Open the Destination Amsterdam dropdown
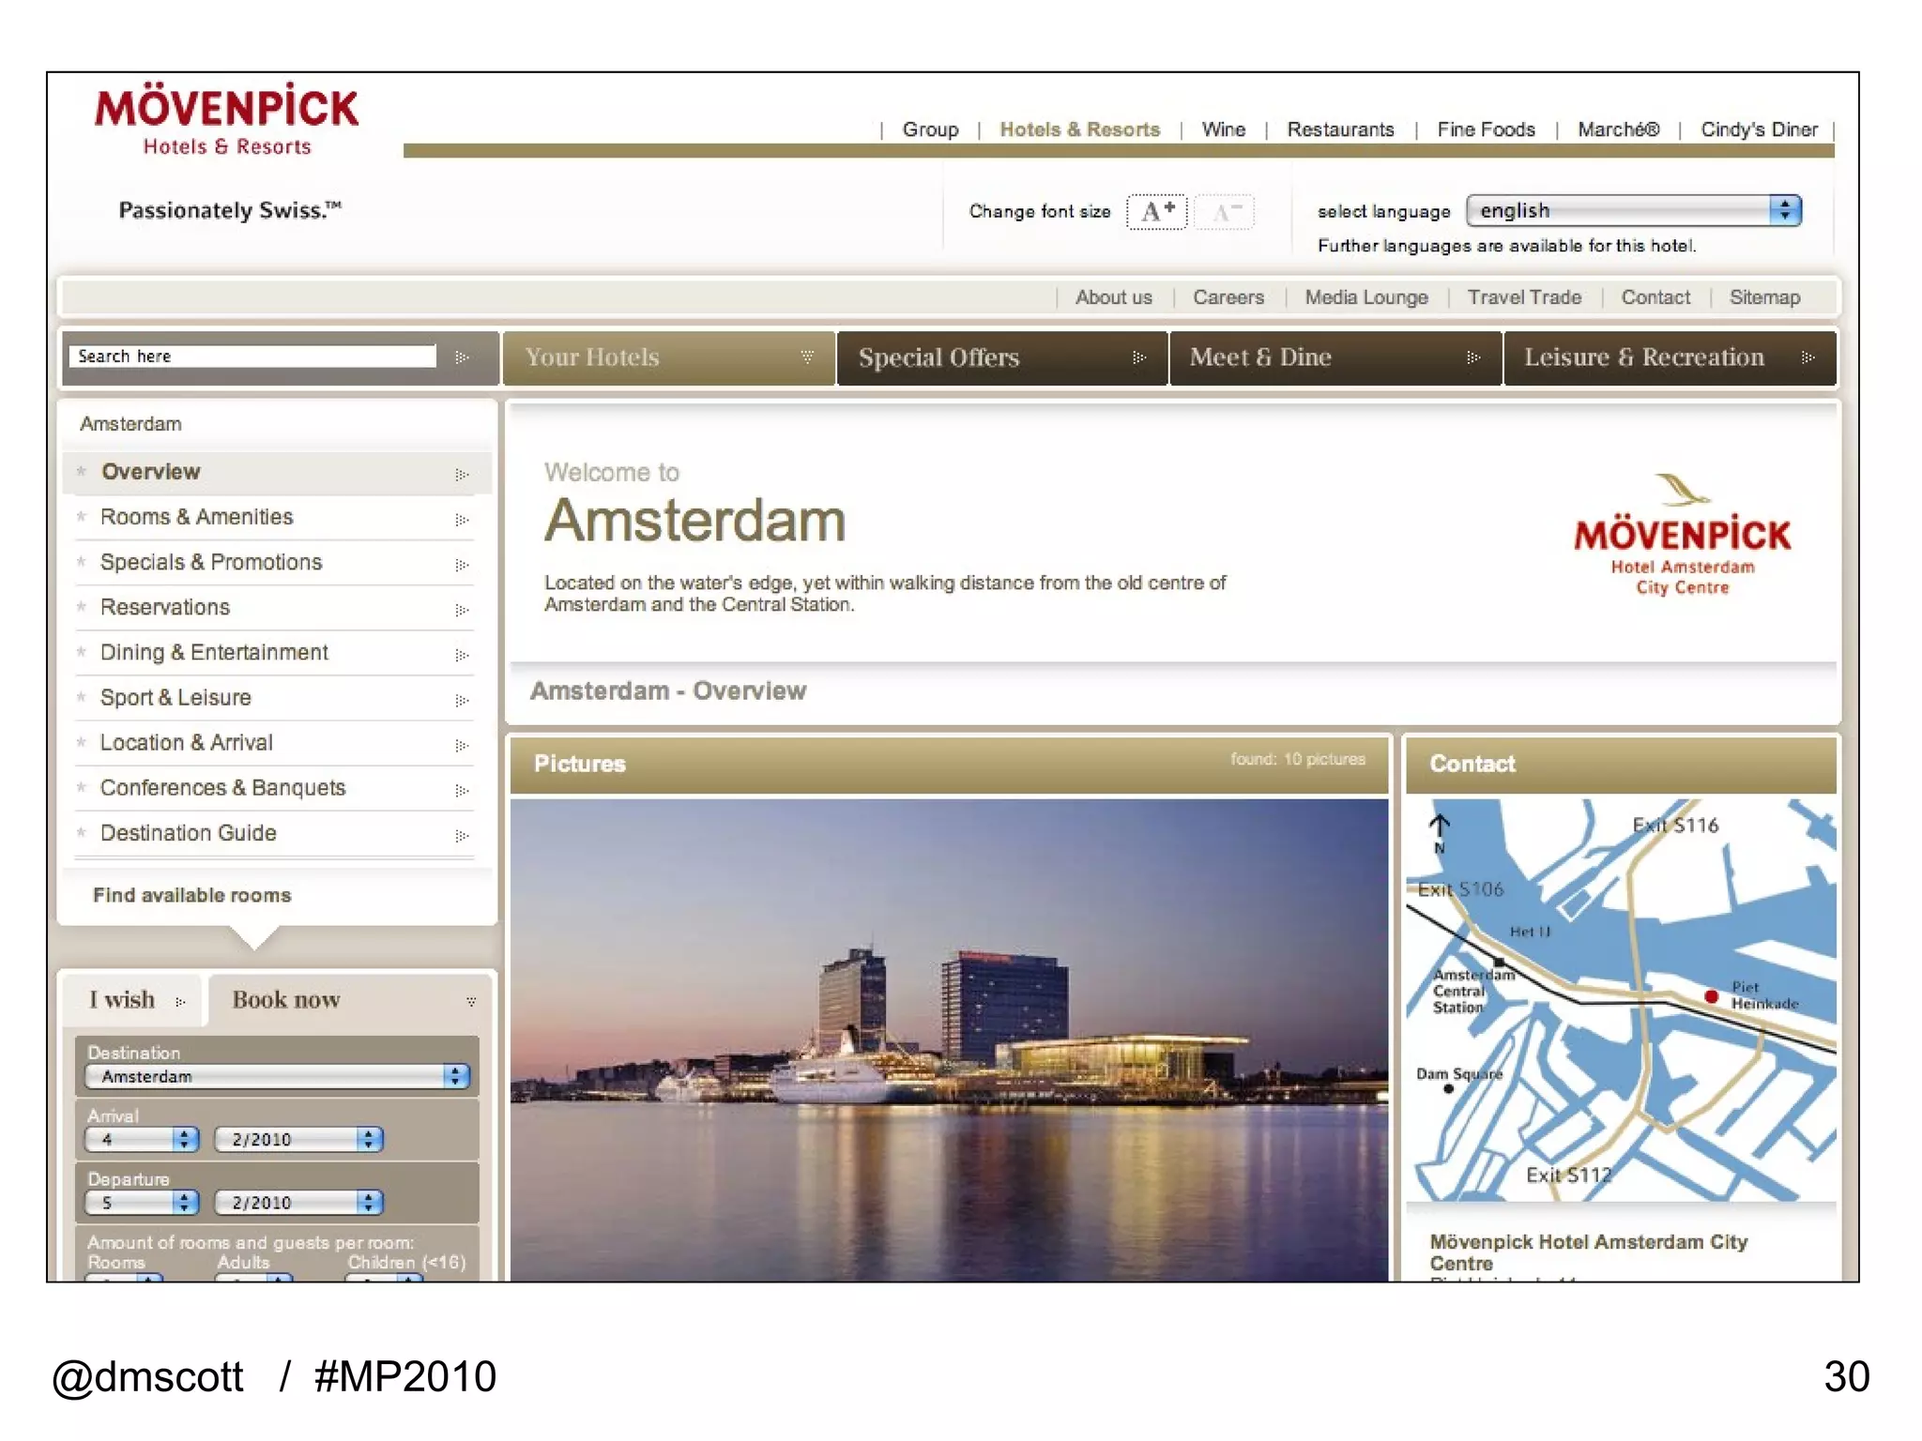Image resolution: width=1922 pixels, height=1441 pixels. [x=277, y=1076]
